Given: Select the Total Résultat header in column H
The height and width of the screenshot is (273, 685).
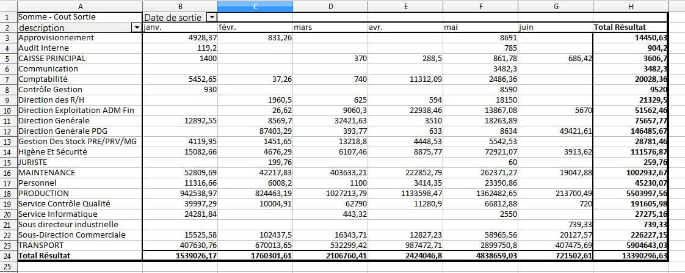Looking at the screenshot, I should point(631,27).
